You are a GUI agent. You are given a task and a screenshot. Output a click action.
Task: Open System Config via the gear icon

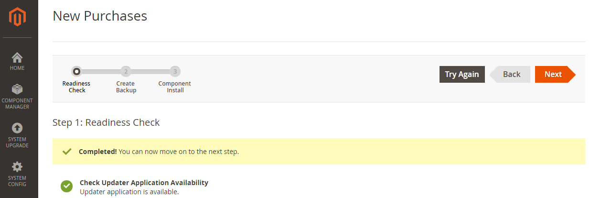pyautogui.click(x=17, y=167)
